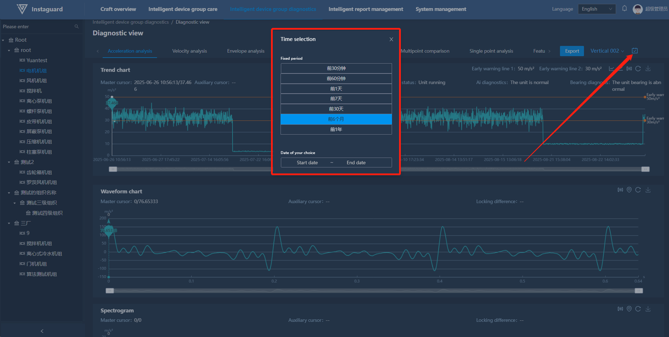Open the calendar time selection icon

[x=635, y=51]
